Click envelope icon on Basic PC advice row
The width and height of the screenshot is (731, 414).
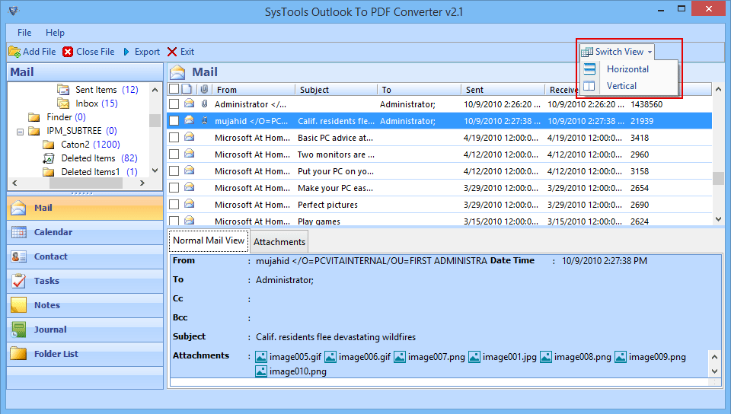coord(190,137)
